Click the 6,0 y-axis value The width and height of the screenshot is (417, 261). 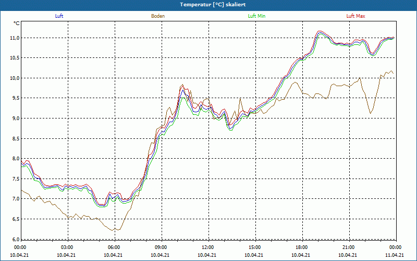point(16,239)
